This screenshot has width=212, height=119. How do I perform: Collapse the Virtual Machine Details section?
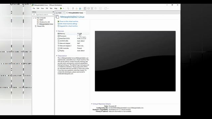coord(92,104)
